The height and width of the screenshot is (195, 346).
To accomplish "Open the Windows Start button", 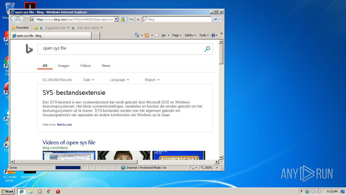I will (8, 191).
